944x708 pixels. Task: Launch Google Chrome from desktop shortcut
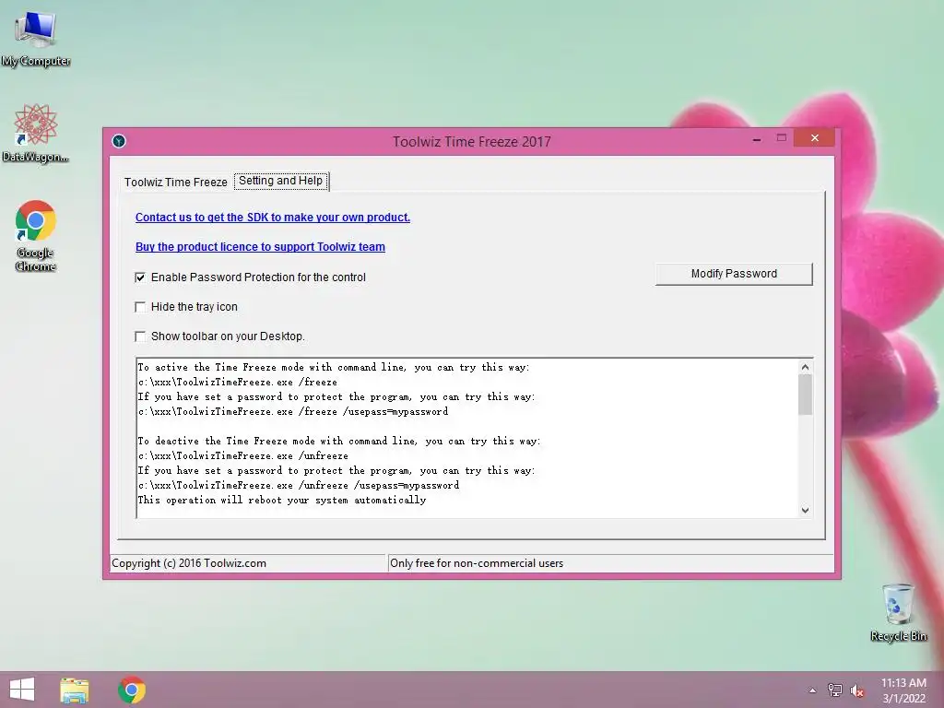tap(36, 235)
